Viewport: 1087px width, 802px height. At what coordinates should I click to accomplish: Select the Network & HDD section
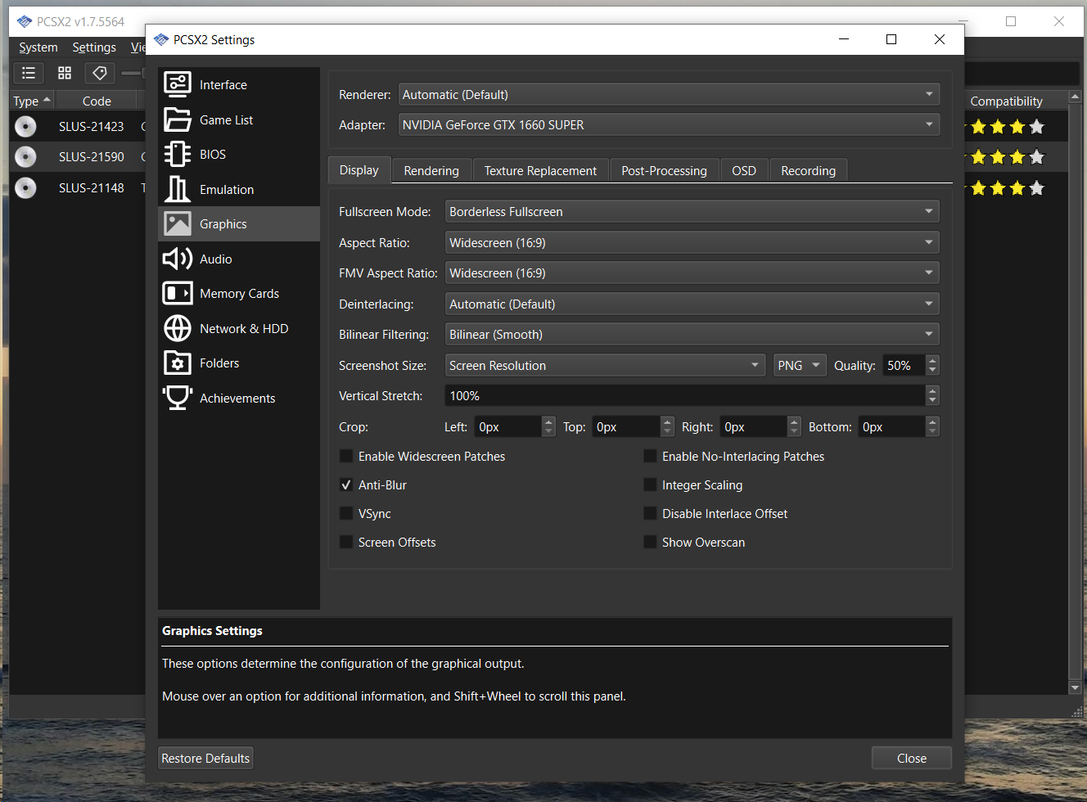pos(243,328)
